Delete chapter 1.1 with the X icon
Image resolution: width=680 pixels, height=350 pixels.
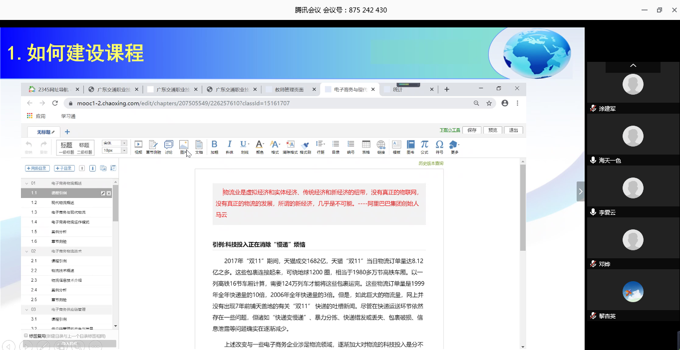pyautogui.click(x=109, y=193)
